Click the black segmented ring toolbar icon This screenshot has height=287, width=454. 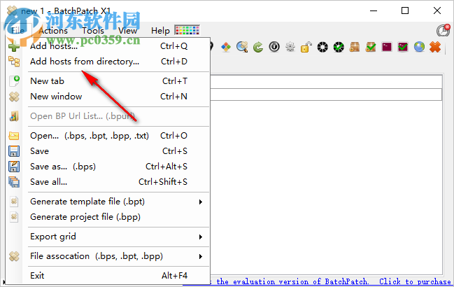[x=322, y=47]
